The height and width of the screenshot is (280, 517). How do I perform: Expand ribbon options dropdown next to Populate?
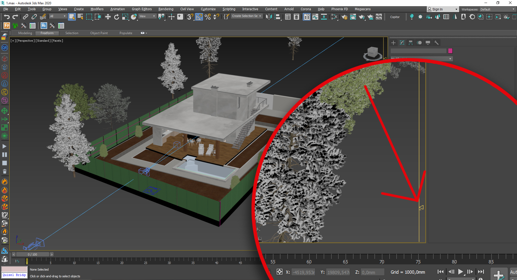144,33
